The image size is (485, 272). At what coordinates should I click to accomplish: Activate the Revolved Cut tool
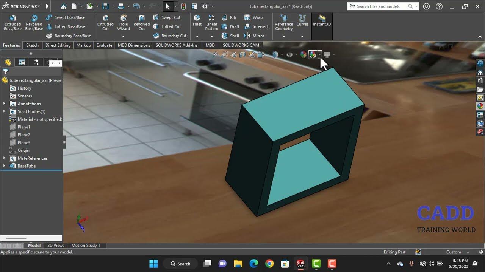142,23
